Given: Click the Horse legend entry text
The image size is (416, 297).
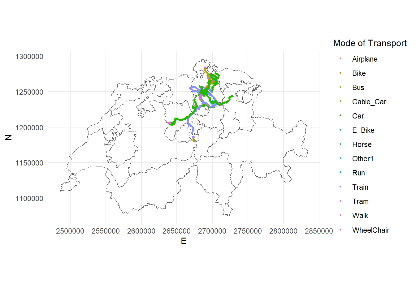Looking at the screenshot, I should 362,144.
